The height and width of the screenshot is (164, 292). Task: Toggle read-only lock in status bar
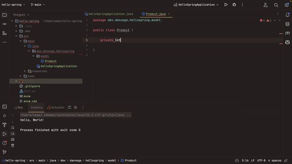coord(286,160)
